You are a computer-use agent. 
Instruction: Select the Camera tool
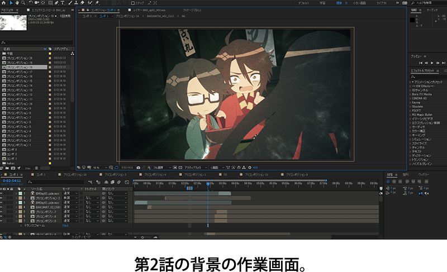point(37,3)
